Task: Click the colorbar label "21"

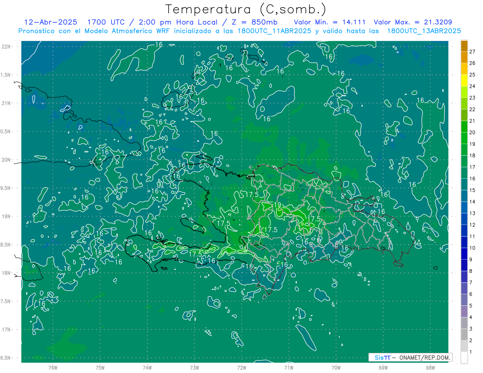Action: coord(473,121)
